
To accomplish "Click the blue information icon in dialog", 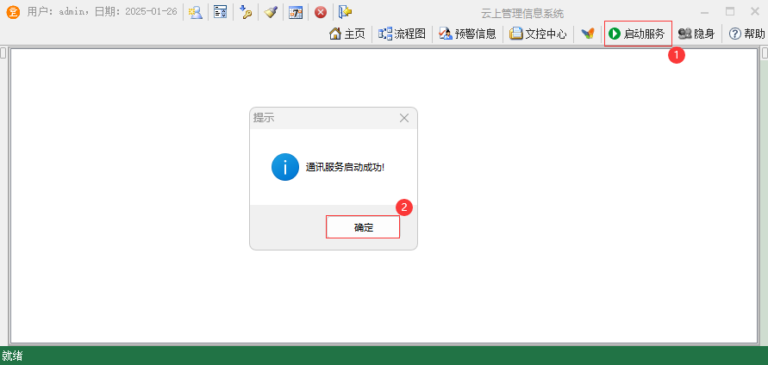I will (285, 167).
